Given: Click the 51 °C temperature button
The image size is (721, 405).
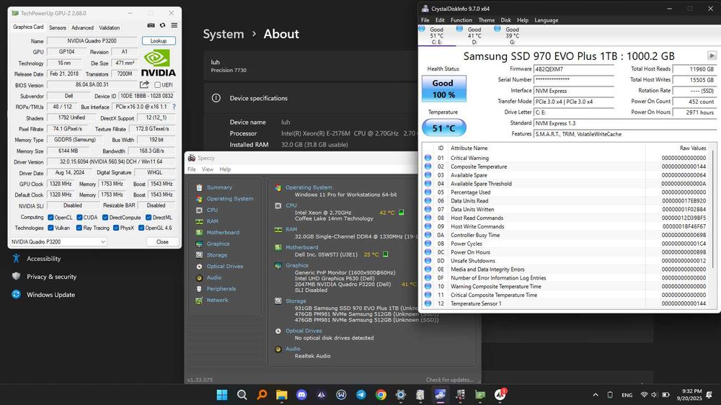Looking at the screenshot, I should (x=443, y=128).
